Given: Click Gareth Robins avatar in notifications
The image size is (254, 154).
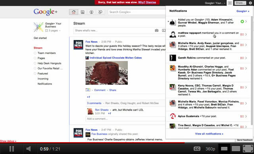Looking at the screenshot, I should pyautogui.click(x=173, y=58).
